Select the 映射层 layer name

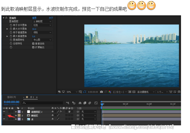(35, 115)
